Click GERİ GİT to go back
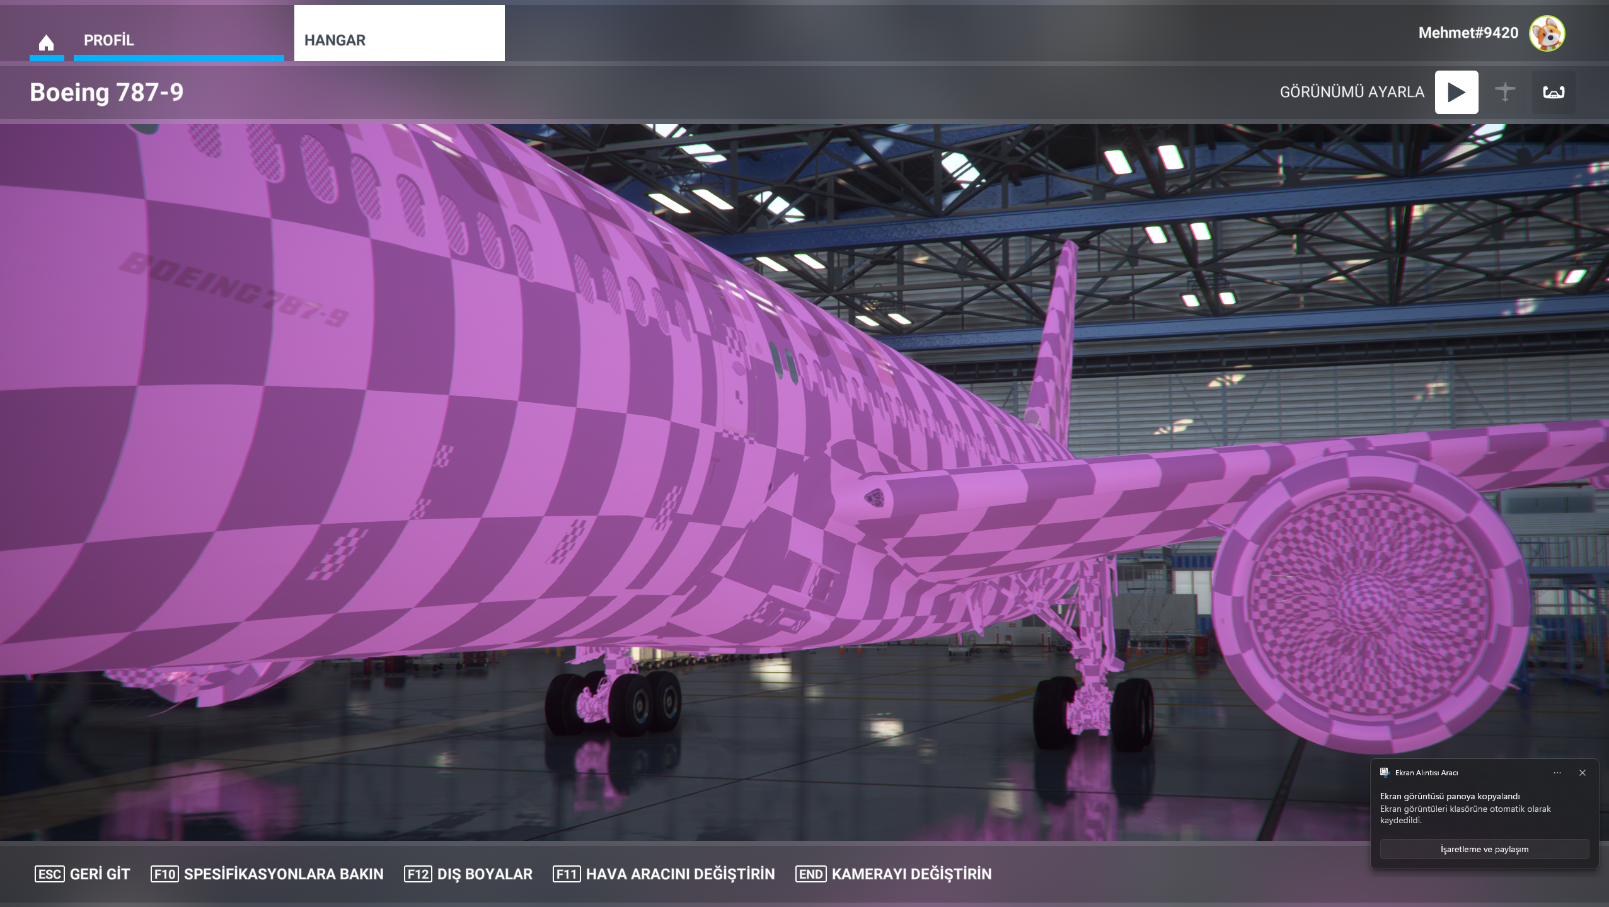1609x907 pixels. pyautogui.click(x=83, y=874)
